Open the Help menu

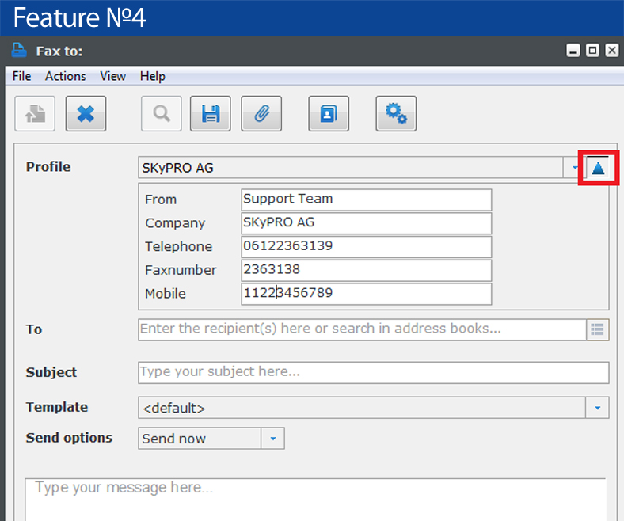[152, 76]
